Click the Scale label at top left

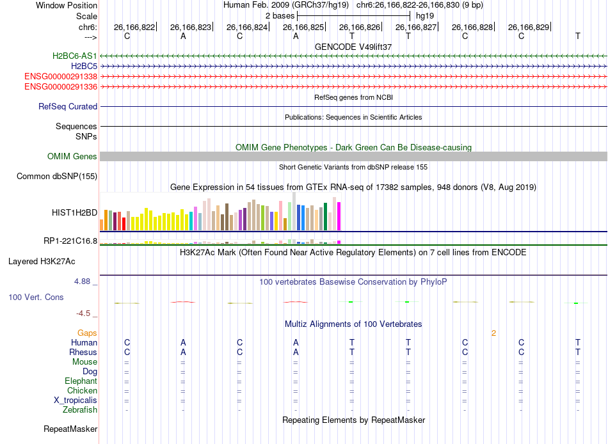(86, 16)
